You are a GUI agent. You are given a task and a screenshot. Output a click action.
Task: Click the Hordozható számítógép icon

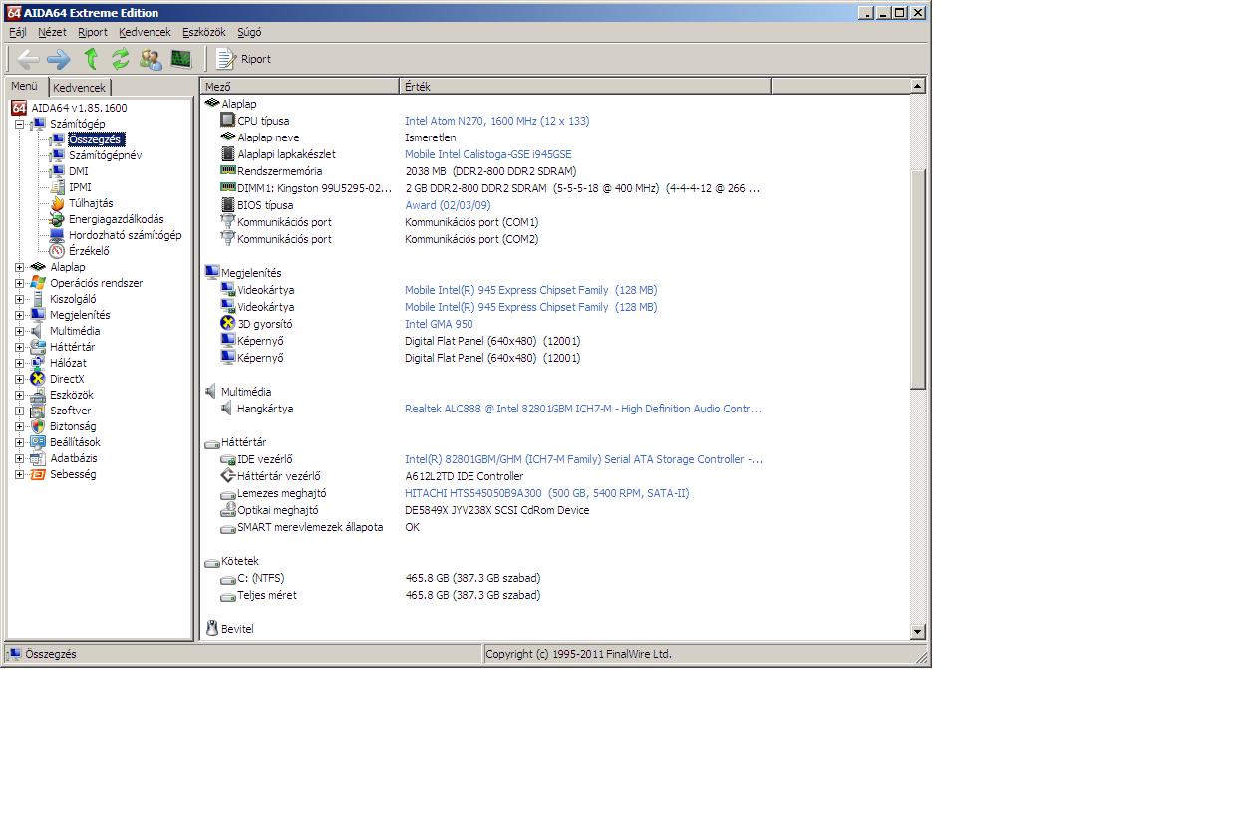click(57, 235)
